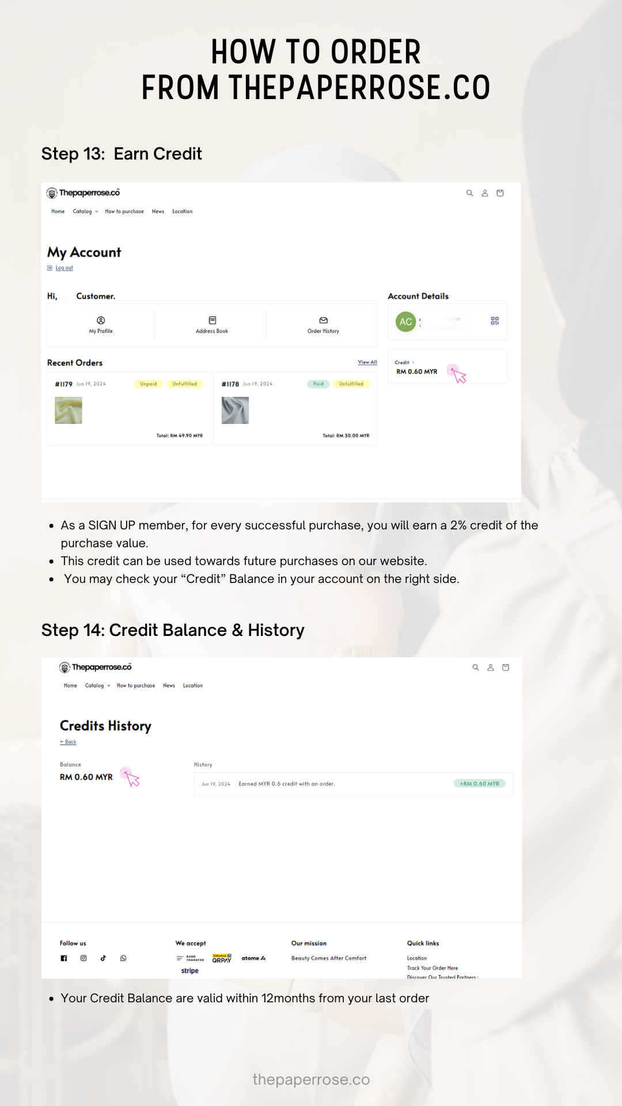Click Track Your Order Here link
The width and height of the screenshot is (622, 1106).
click(x=433, y=968)
